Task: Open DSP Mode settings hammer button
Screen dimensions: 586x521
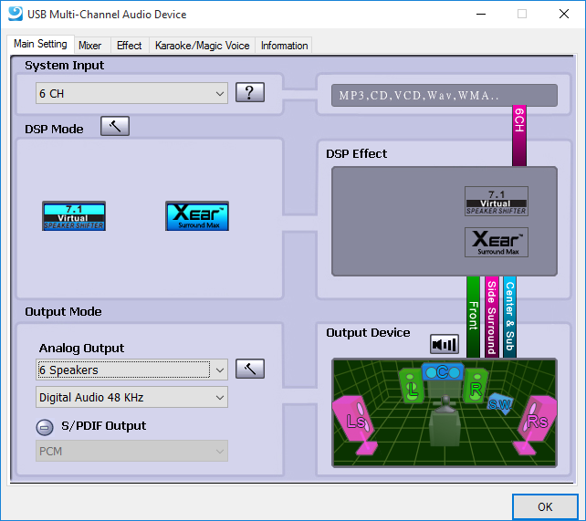Action: (x=115, y=127)
